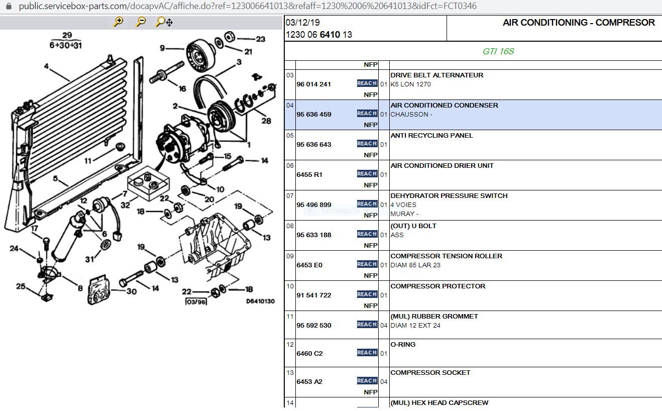Click the 4 VOIES specification text
Image resolution: width=662 pixels, height=411 pixels.
click(403, 205)
